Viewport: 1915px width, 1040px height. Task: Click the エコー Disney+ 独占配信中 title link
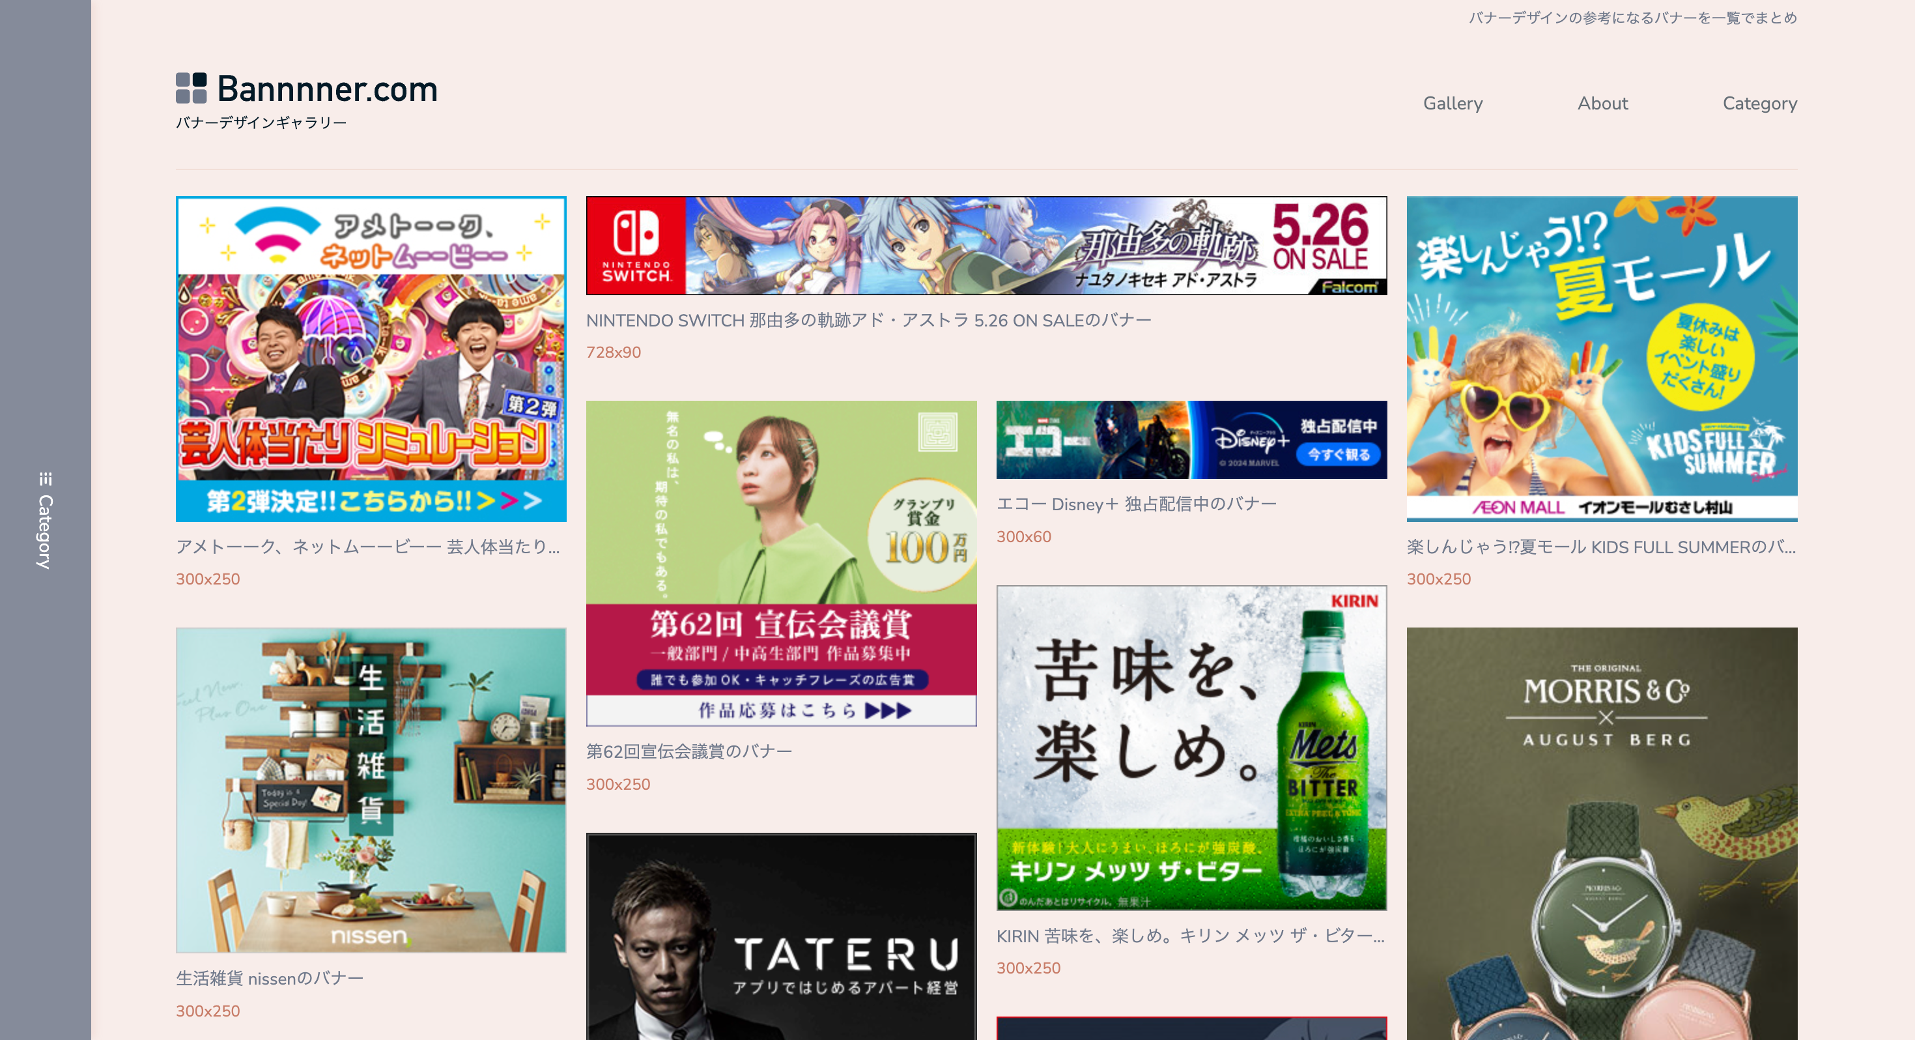pyautogui.click(x=1135, y=504)
